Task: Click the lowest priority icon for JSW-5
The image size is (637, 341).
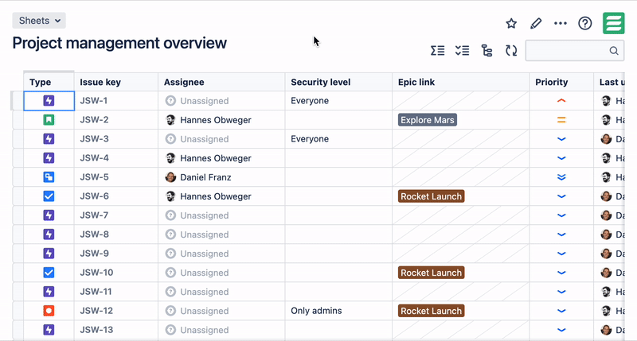Action: pos(561,177)
